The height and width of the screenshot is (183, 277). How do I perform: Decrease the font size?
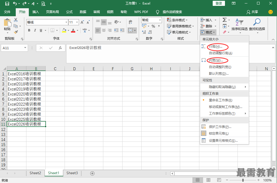tap(88, 22)
